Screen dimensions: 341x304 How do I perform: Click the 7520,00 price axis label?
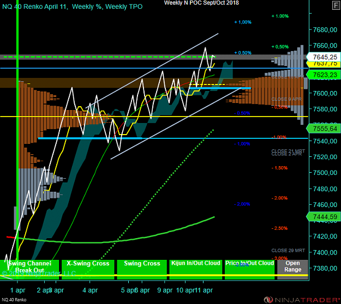(325, 157)
